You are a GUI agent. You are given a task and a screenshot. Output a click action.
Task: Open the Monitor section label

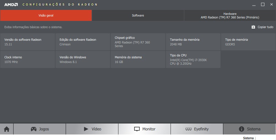(149, 129)
